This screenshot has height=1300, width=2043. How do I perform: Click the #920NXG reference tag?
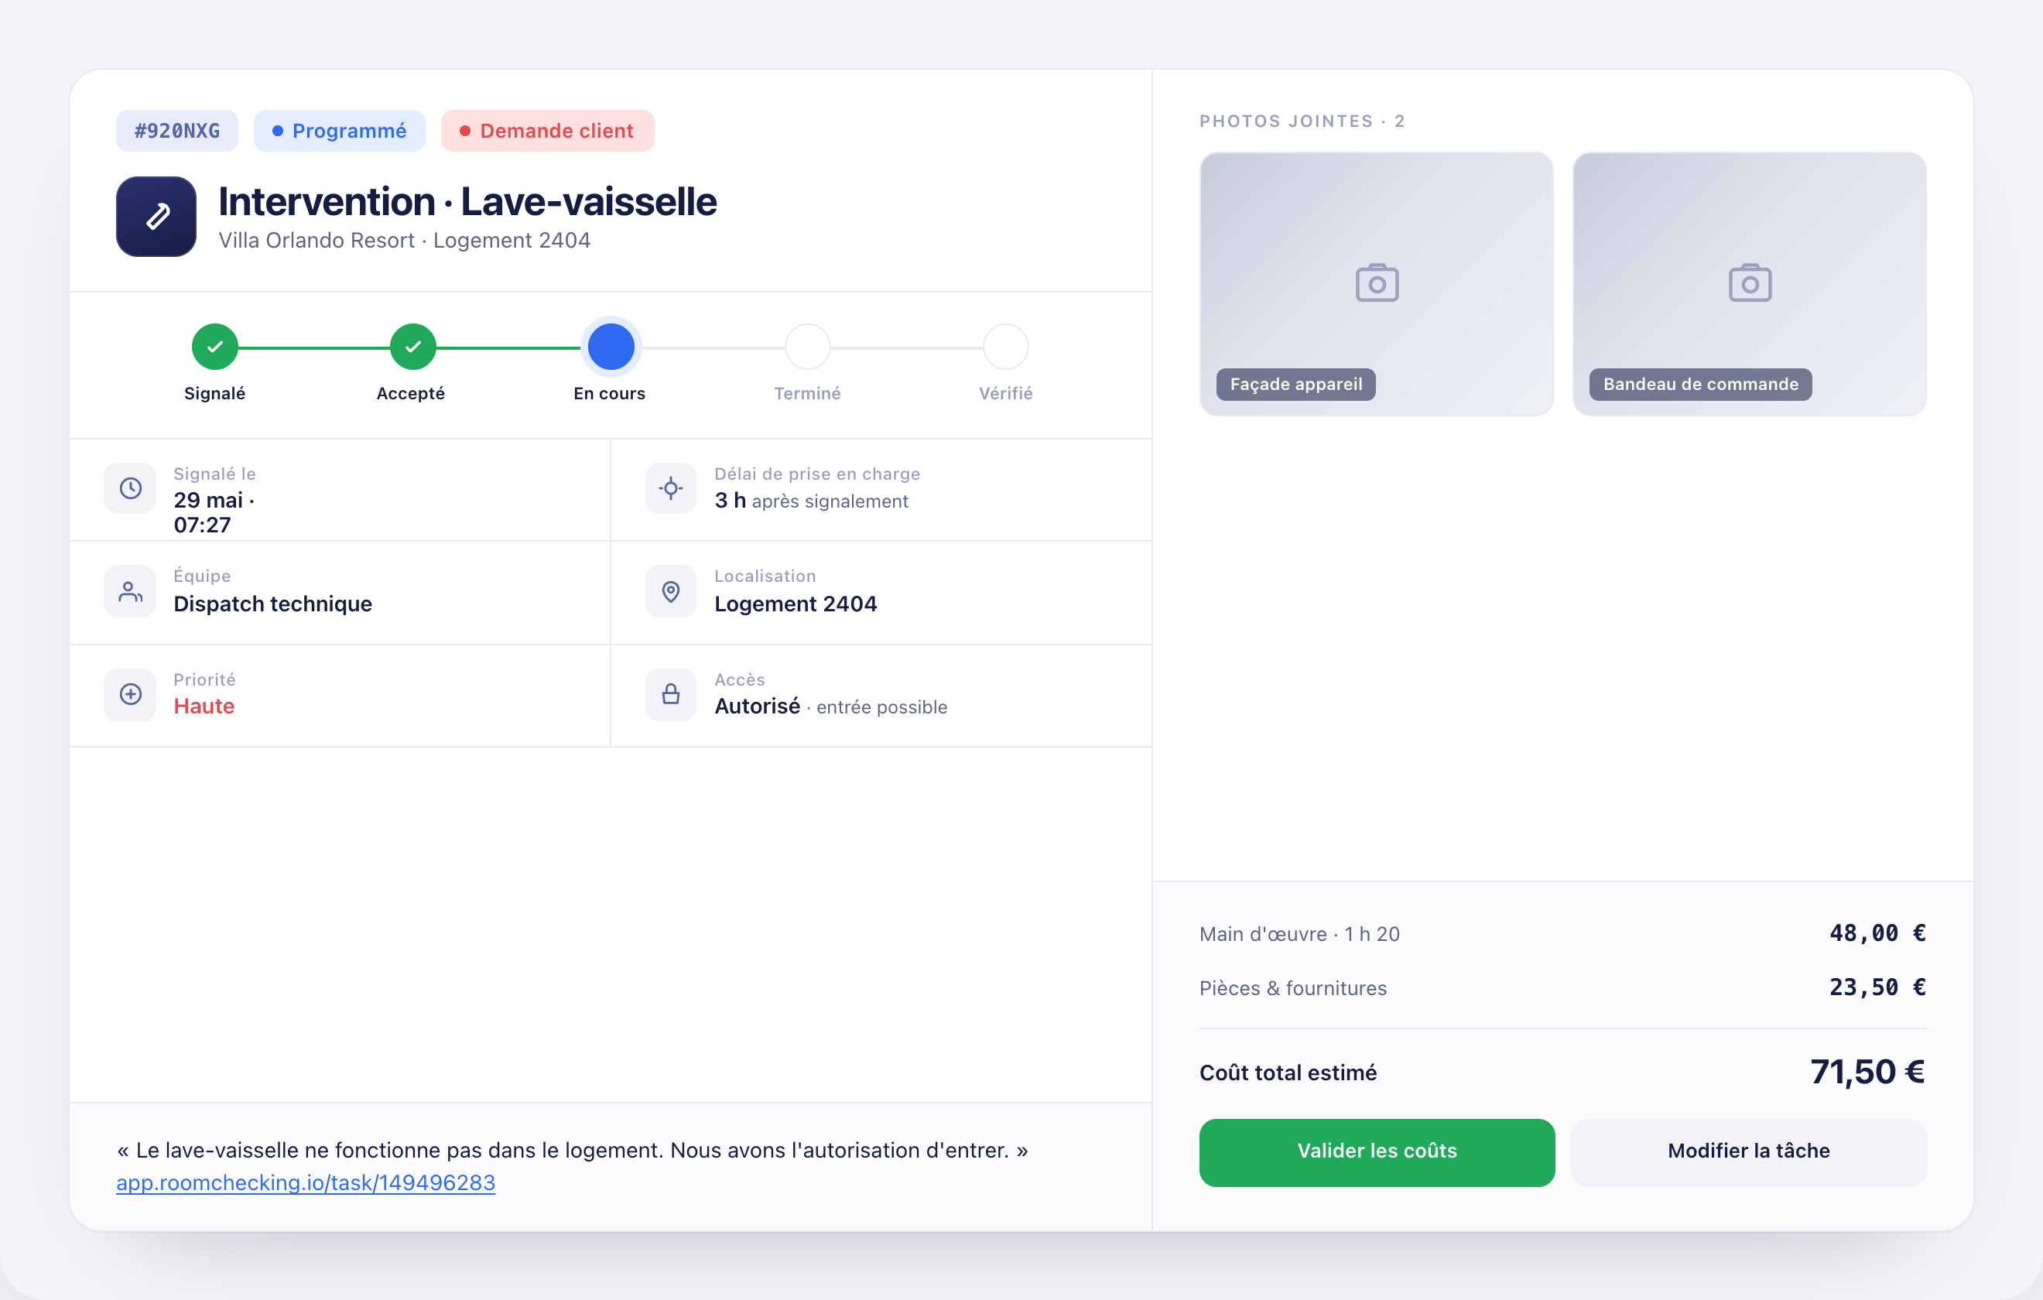[x=176, y=131]
